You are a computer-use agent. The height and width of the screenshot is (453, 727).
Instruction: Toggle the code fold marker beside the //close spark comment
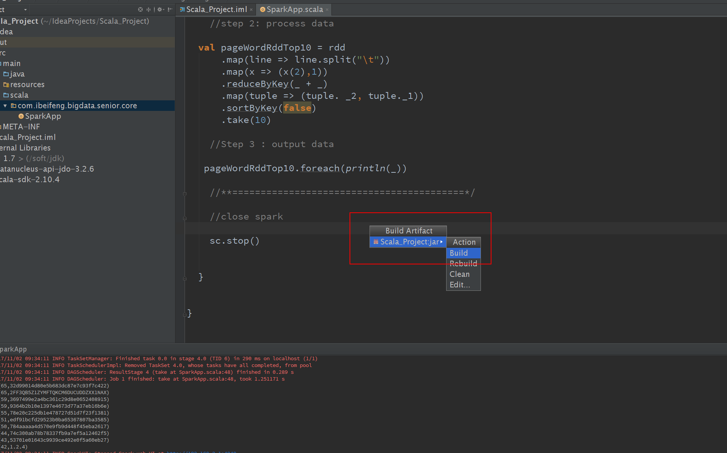tap(185, 218)
